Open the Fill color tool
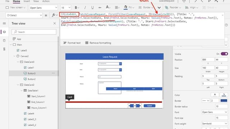This screenshot has height=129, width=230. coord(129,8)
